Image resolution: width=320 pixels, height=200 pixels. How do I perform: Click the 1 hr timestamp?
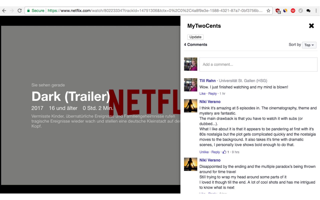(222, 93)
